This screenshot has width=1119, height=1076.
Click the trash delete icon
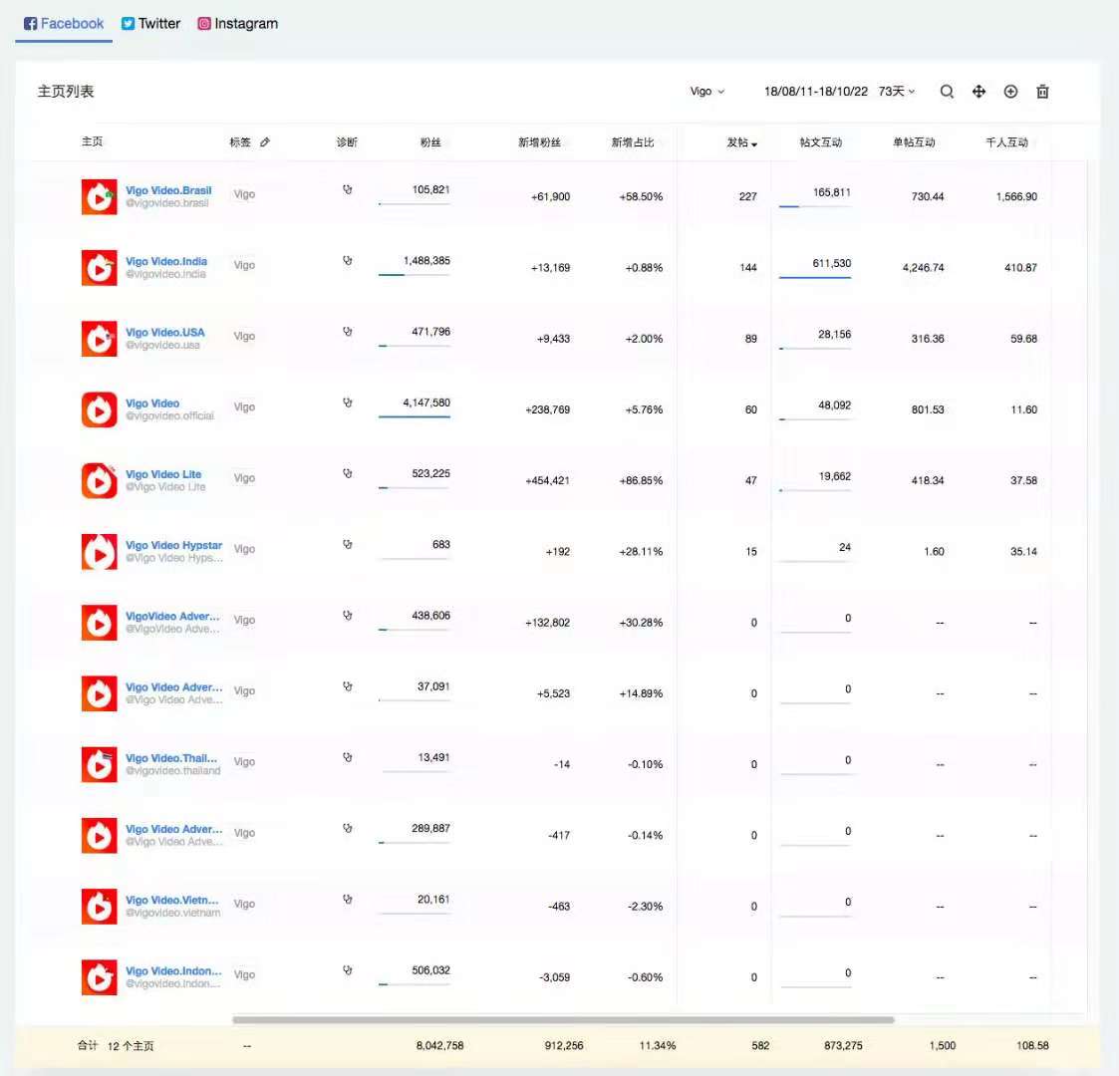[x=1042, y=92]
